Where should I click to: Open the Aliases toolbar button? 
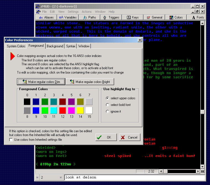click(x=46, y=17)
